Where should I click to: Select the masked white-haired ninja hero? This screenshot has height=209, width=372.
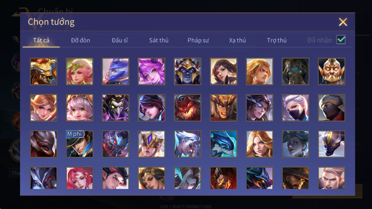[295, 108]
